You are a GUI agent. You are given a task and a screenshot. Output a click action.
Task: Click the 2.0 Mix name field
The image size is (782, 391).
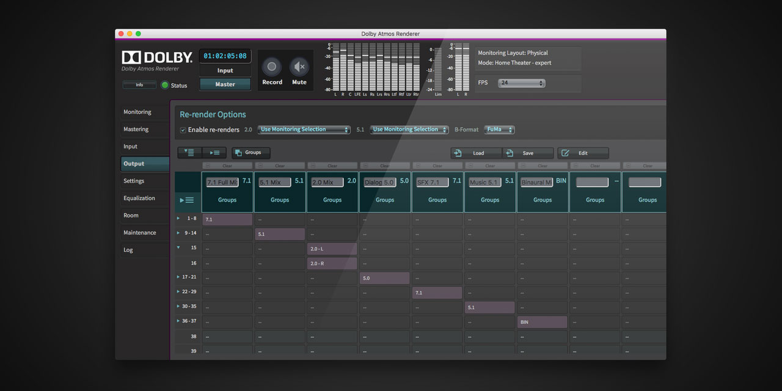327,182
